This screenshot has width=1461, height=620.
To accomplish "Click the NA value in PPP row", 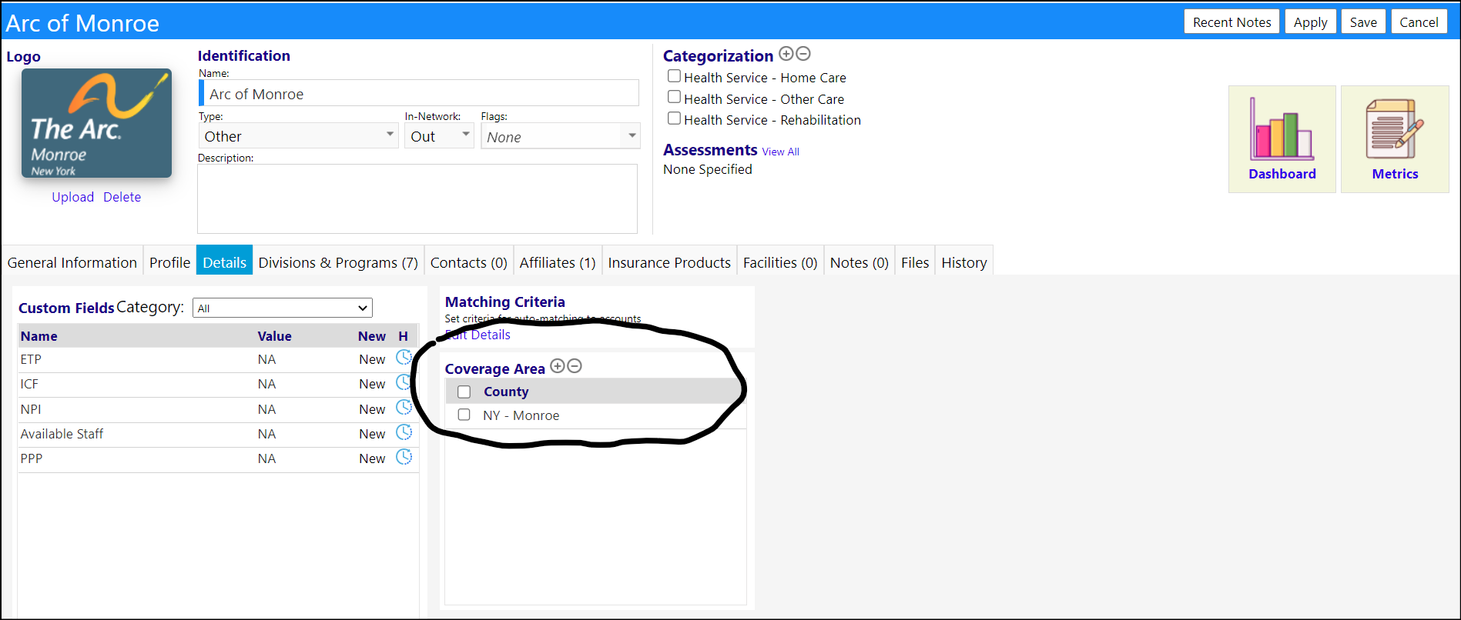I will coord(266,458).
